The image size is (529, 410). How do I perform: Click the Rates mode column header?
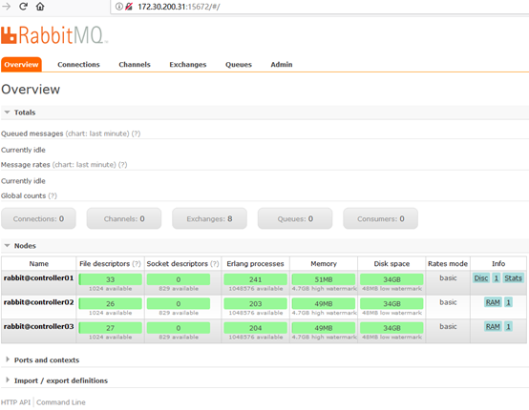pos(448,264)
